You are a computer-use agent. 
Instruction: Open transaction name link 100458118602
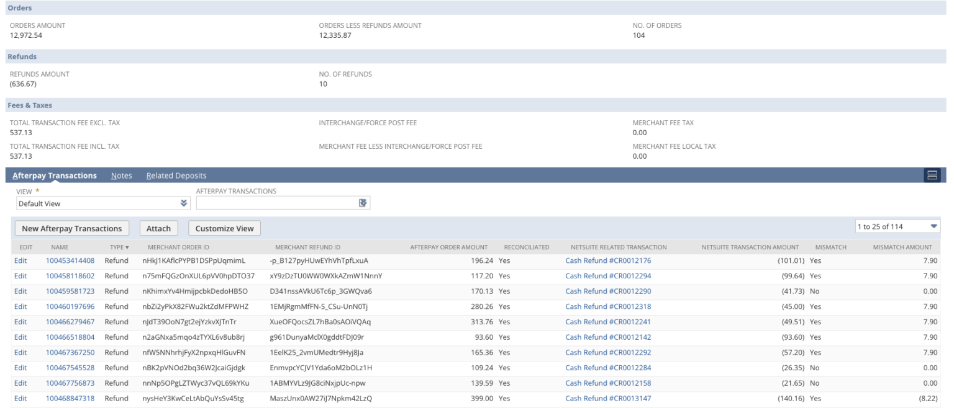point(70,276)
